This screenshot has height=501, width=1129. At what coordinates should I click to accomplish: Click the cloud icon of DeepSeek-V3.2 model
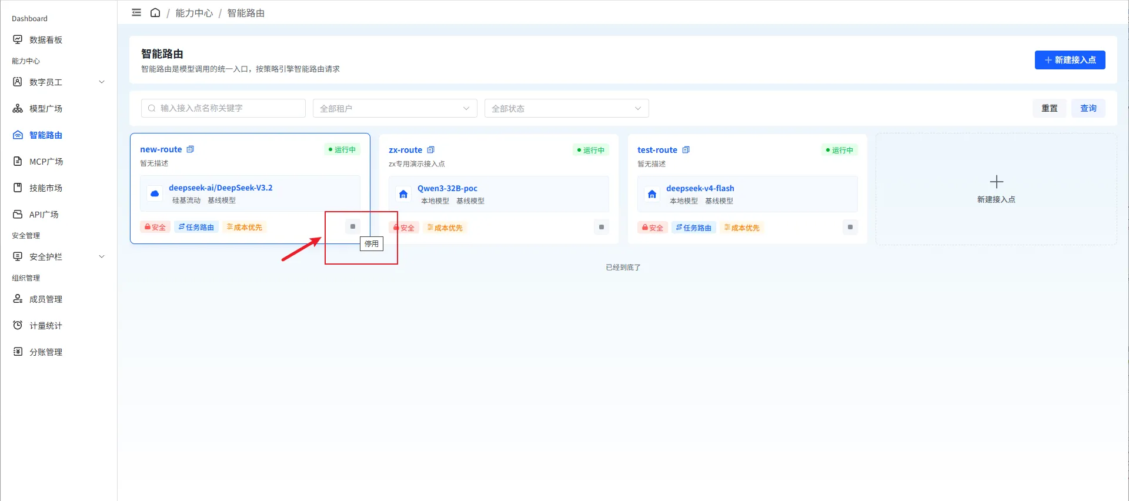155,193
